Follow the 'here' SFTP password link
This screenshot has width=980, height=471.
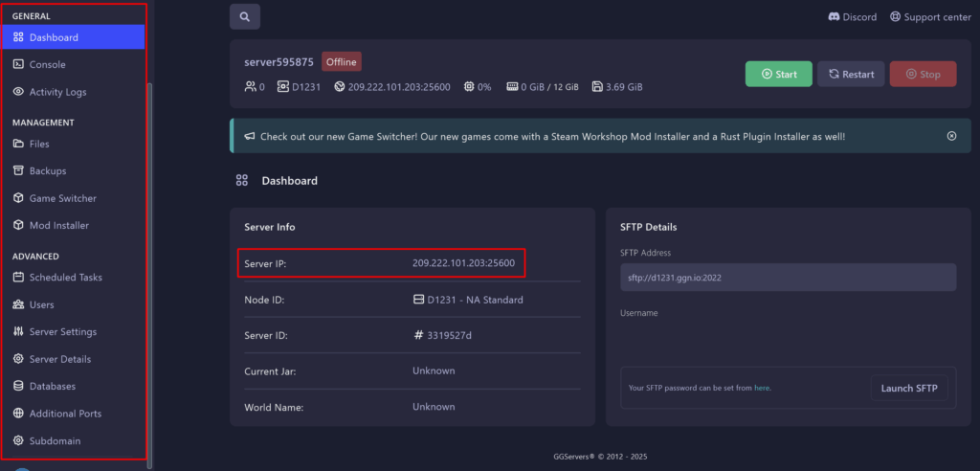762,388
